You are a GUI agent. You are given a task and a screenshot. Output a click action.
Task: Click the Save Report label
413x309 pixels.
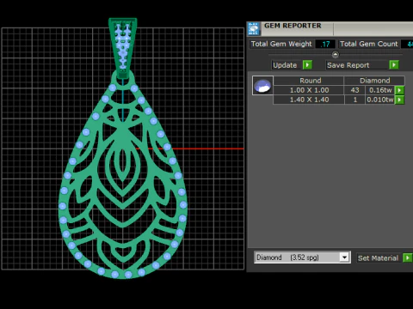point(348,65)
